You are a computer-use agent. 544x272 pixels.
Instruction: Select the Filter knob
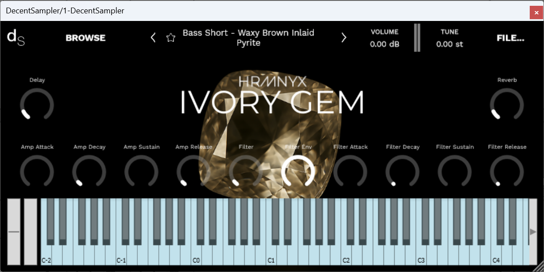(246, 173)
